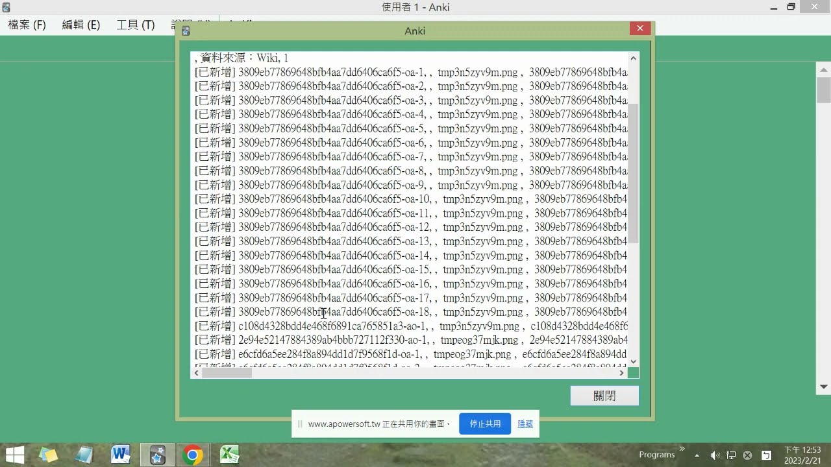Open the 檔案 (F) menu
Image resolution: width=831 pixels, height=467 pixels.
pyautogui.click(x=27, y=25)
